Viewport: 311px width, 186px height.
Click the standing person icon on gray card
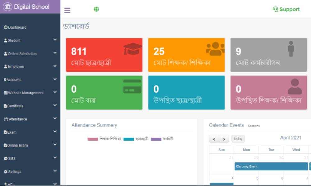pos(291,49)
